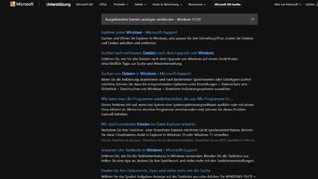Open Suchen nach verlorenen Dateien result
The image size is (318, 179).
click(157, 53)
